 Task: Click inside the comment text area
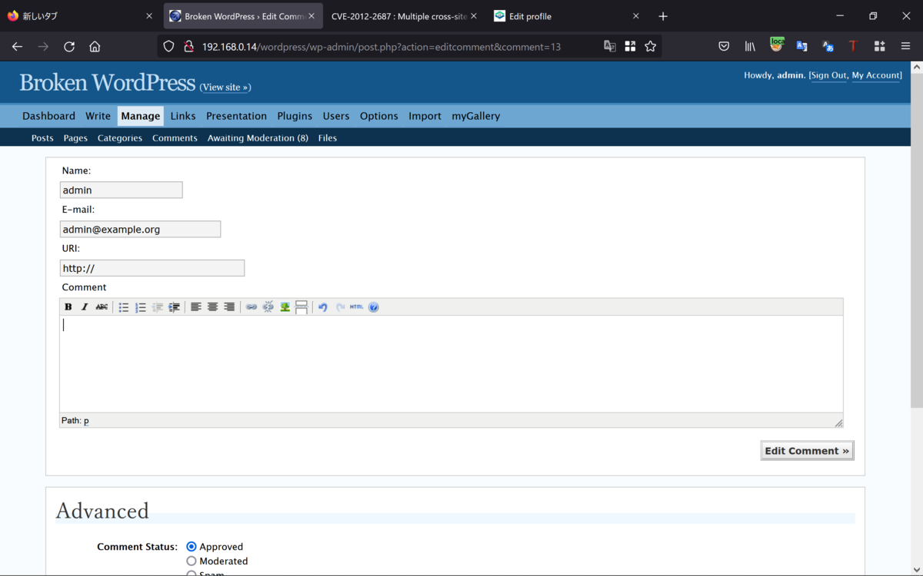point(452,364)
